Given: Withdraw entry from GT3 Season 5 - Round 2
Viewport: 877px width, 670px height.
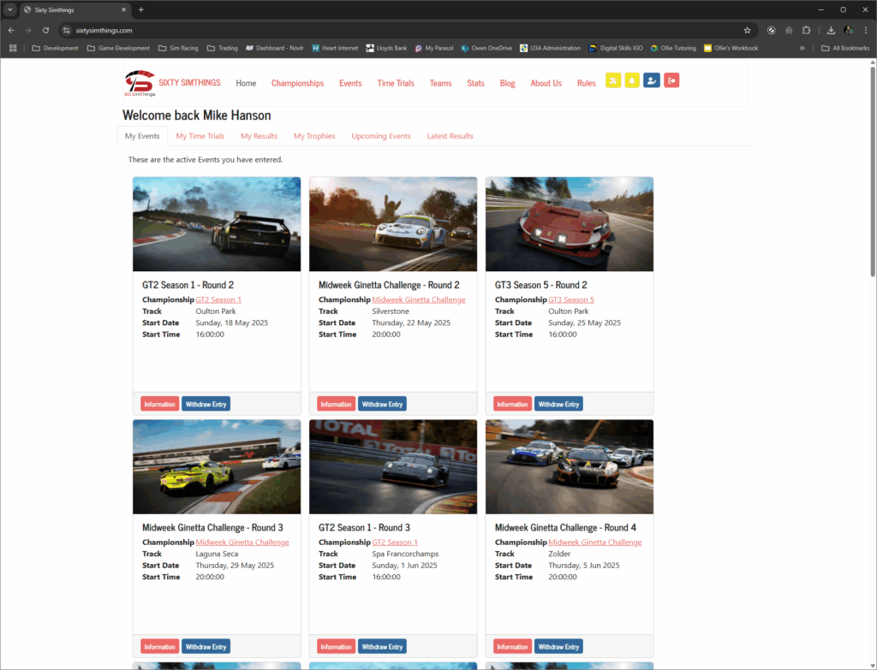Looking at the screenshot, I should pos(558,404).
